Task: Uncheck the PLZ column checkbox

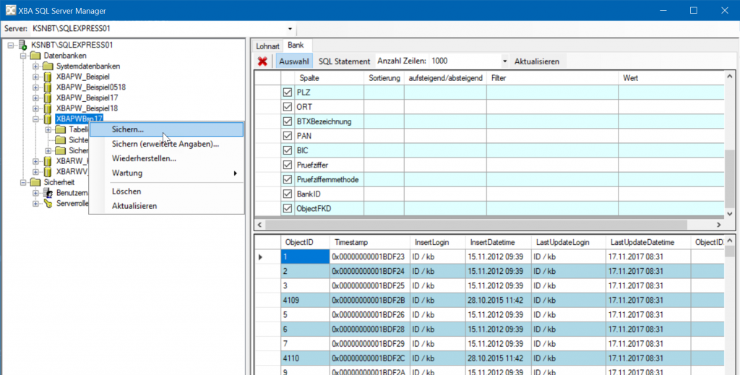Action: 287,92
